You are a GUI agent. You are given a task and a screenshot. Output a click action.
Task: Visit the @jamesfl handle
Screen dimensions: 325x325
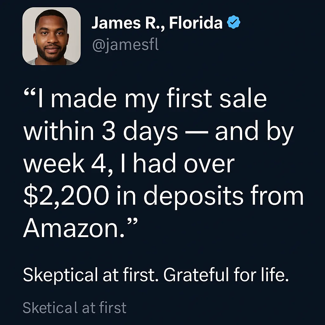(125, 45)
